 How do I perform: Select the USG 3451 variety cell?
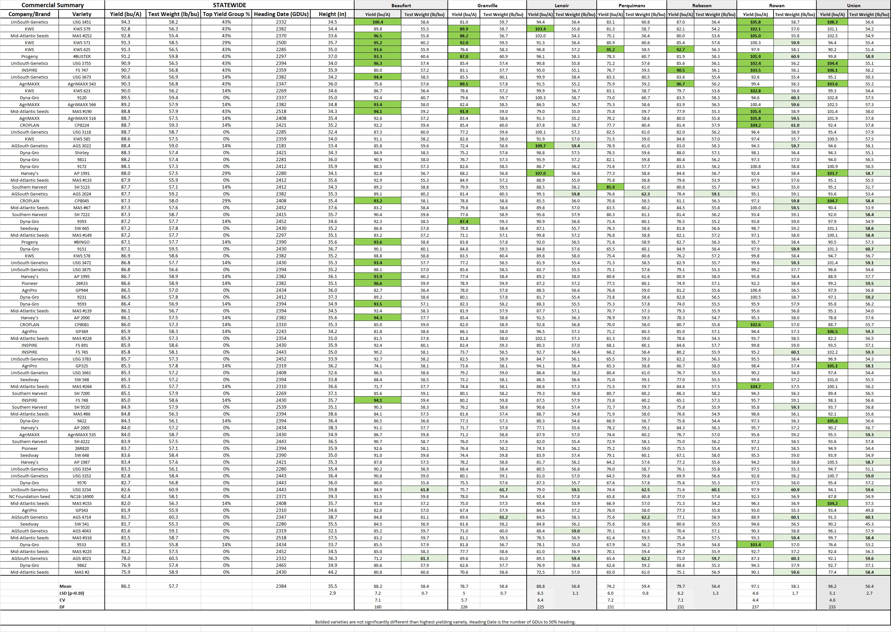click(82, 22)
